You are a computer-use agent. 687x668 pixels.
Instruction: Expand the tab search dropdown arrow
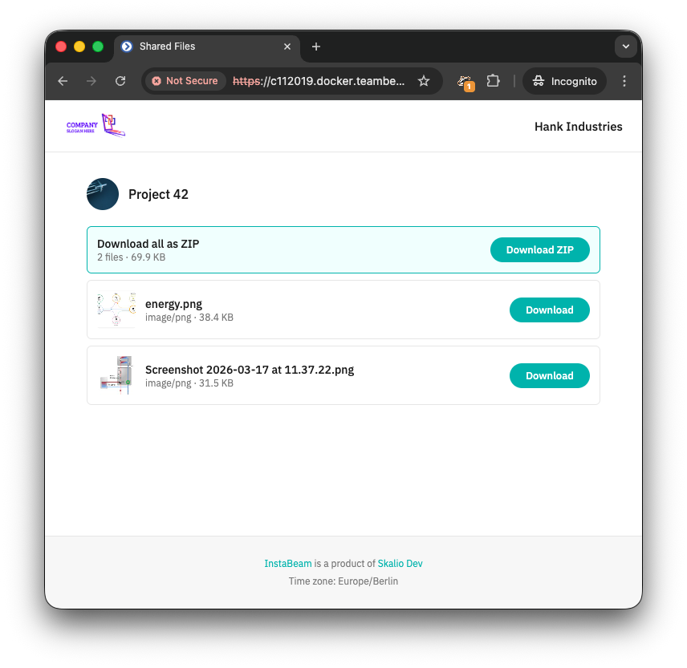(x=626, y=47)
